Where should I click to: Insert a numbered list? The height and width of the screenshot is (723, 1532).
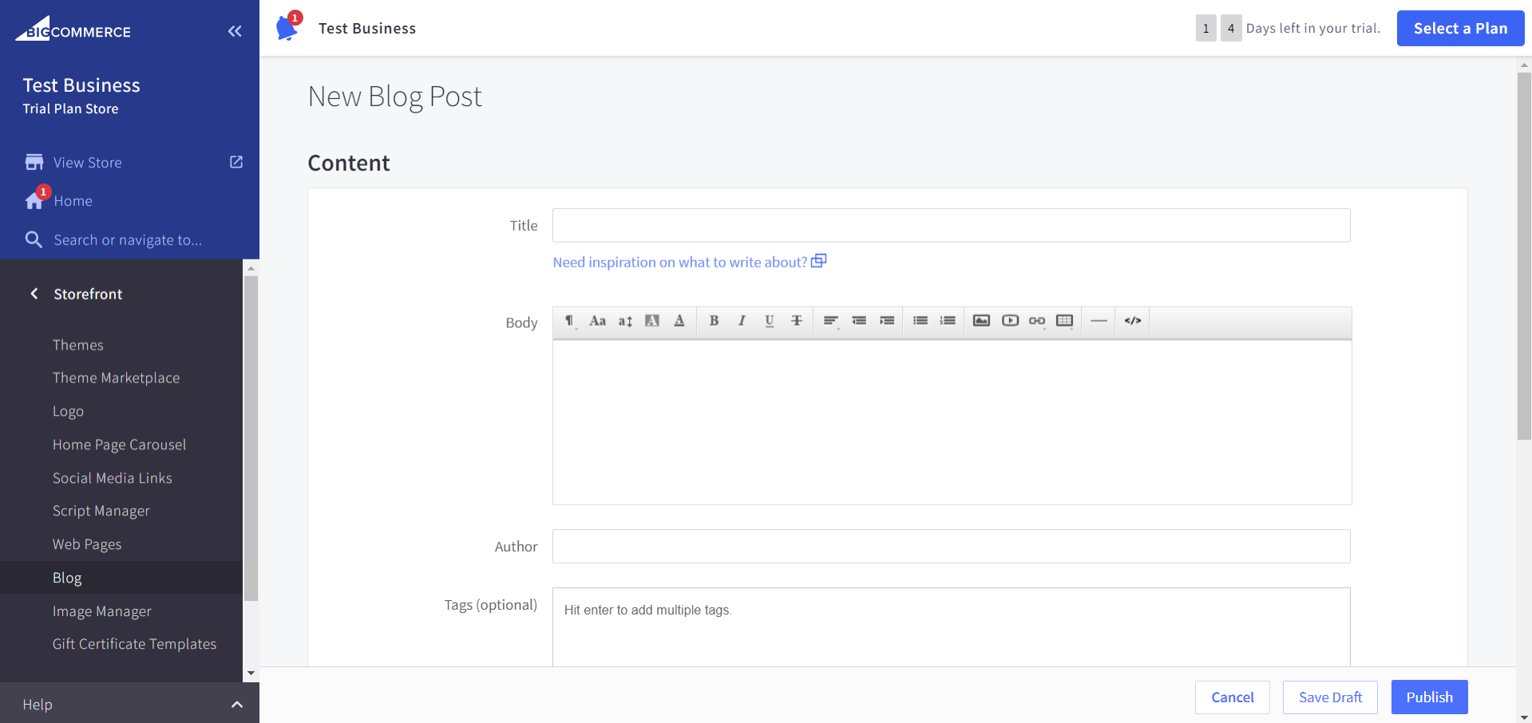(948, 321)
